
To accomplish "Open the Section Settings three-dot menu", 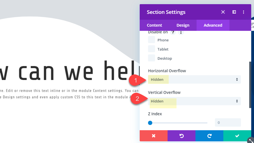I will [244, 12].
